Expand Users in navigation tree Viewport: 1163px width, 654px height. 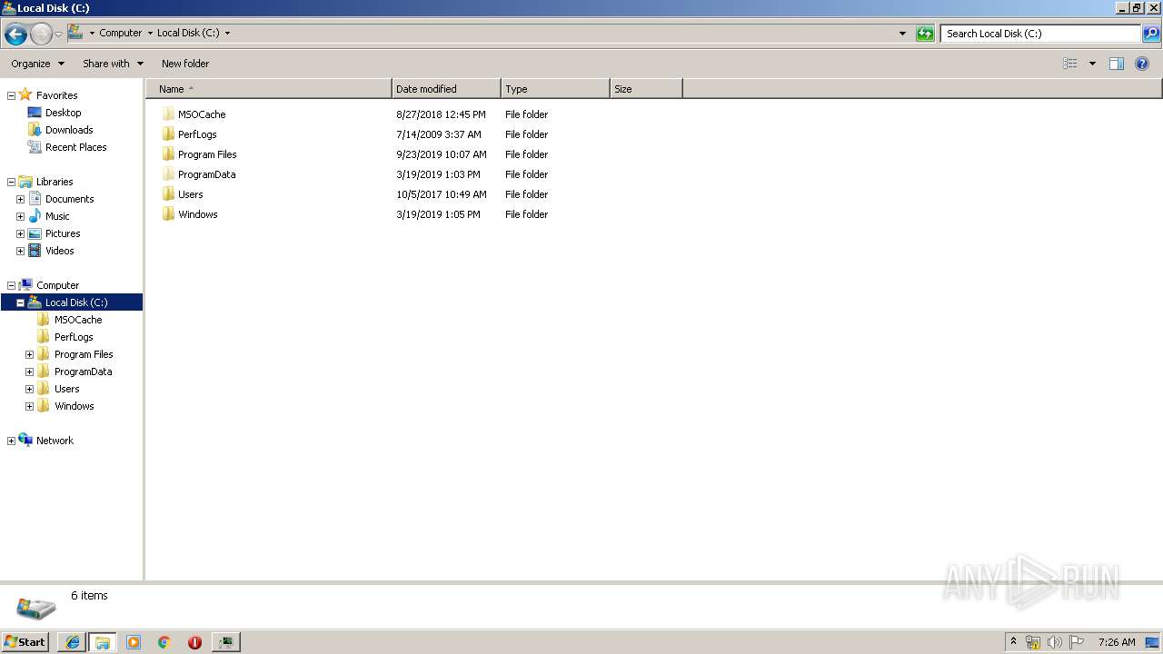29,389
